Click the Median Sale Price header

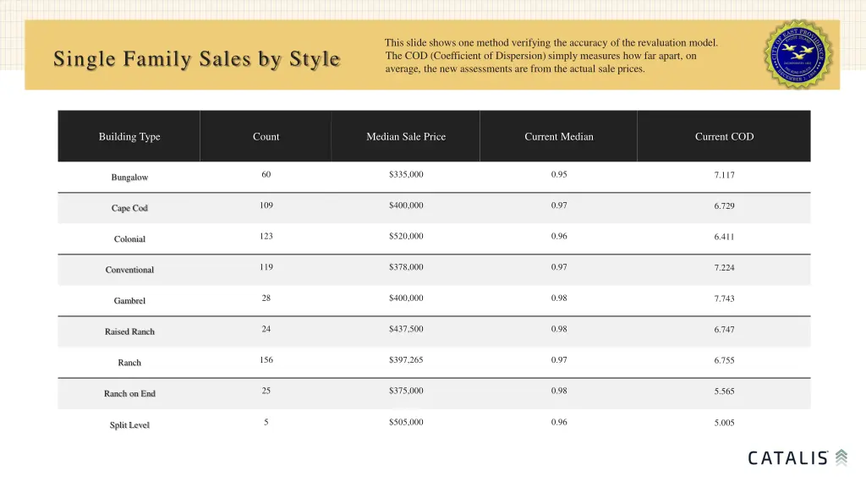click(x=406, y=136)
